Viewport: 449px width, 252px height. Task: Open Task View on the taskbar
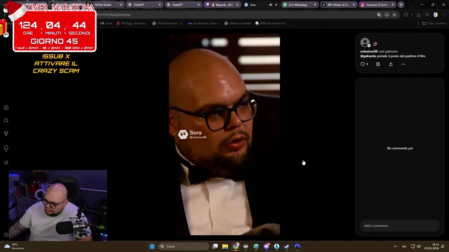pyautogui.click(x=215, y=246)
